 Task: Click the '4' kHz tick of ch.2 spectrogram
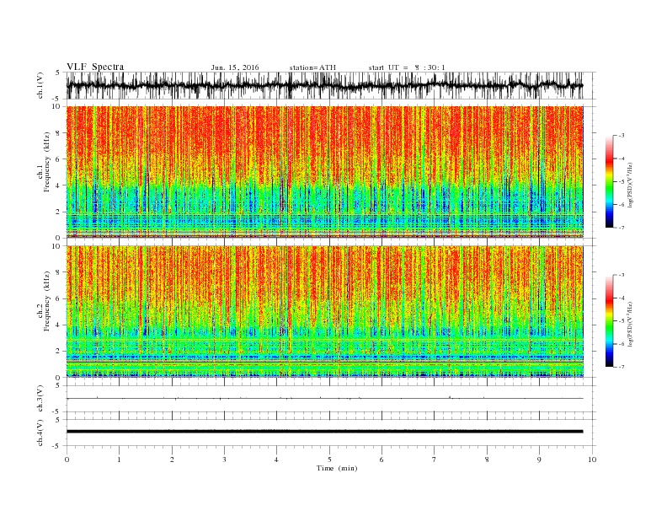tap(58, 325)
